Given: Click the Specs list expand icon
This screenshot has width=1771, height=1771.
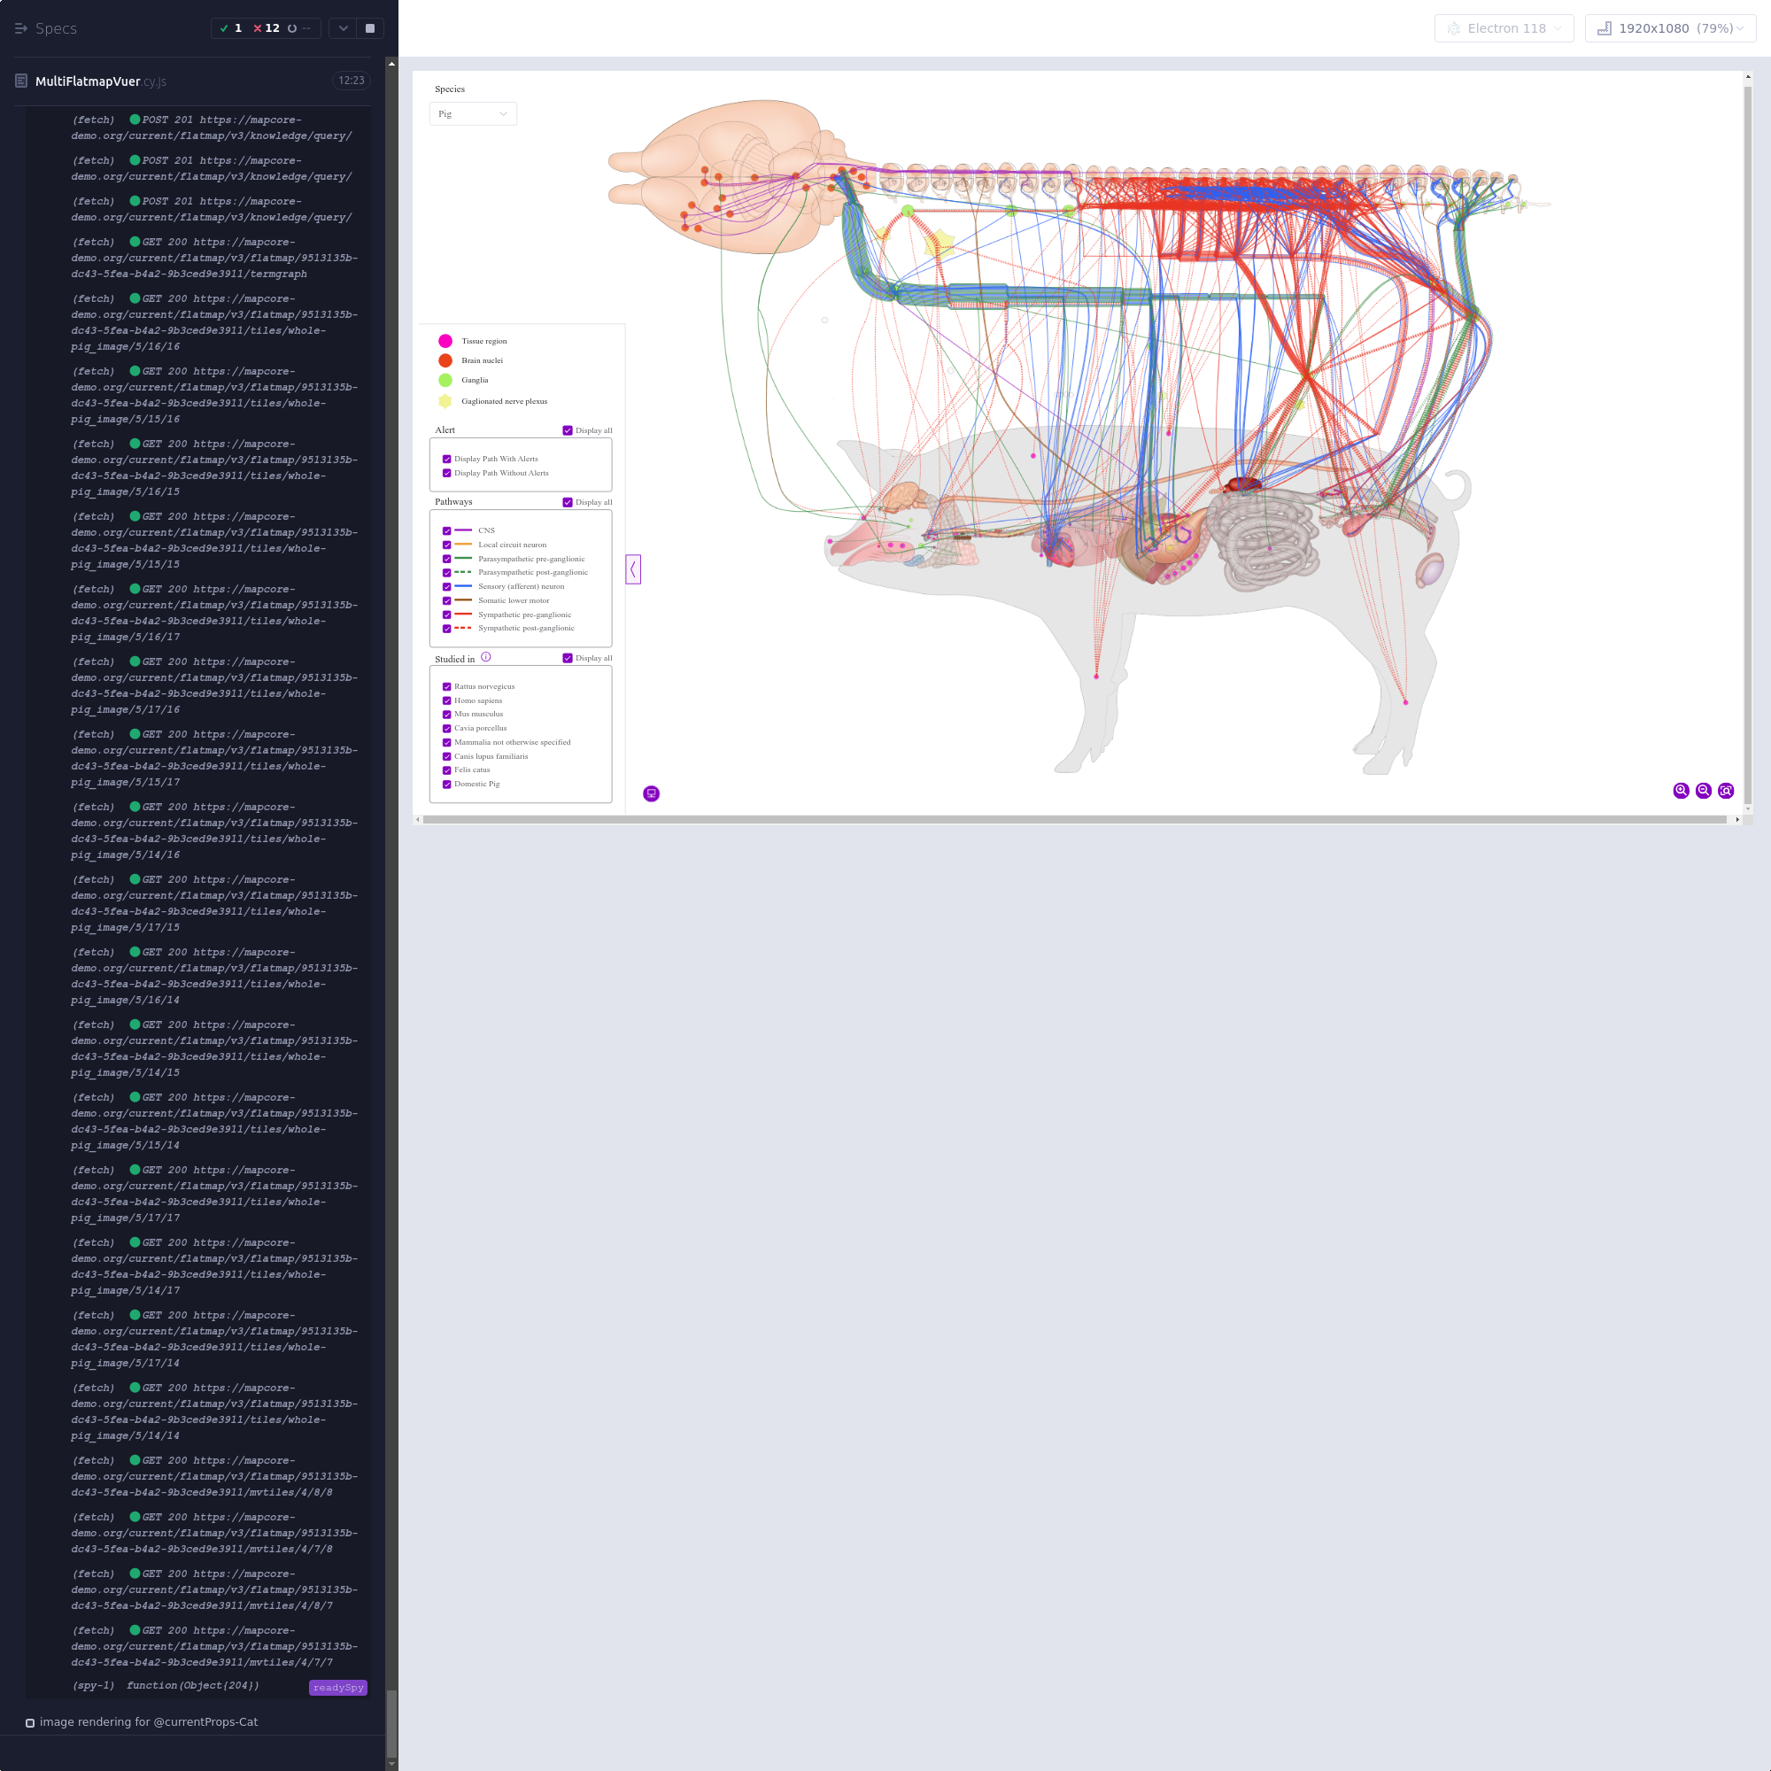Looking at the screenshot, I should pyautogui.click(x=21, y=28).
